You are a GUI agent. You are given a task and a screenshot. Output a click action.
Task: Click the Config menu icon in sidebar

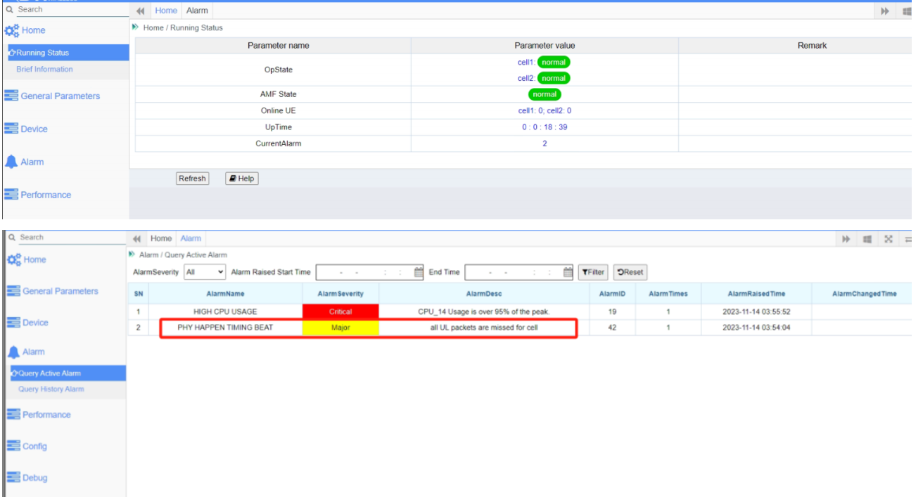[x=13, y=446]
